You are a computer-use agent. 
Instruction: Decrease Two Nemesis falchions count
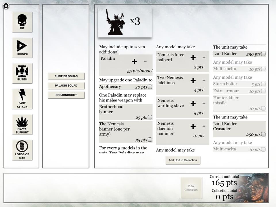(204, 80)
